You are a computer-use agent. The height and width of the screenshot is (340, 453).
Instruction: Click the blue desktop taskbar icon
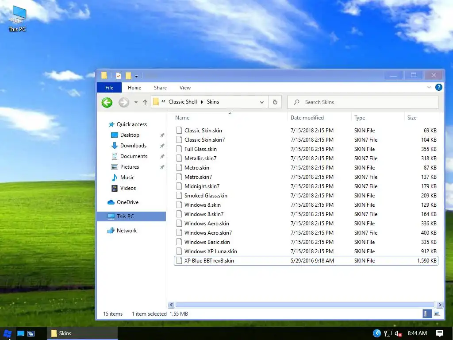pos(21,333)
